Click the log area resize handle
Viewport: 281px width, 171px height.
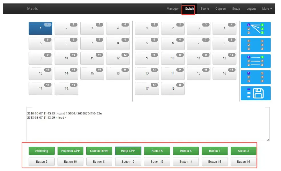[x=268, y=140]
